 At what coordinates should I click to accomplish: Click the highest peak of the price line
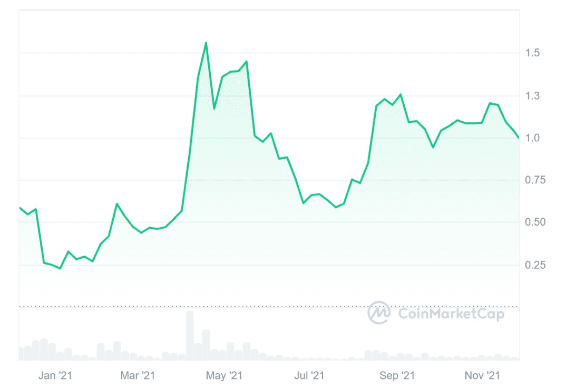pyautogui.click(x=206, y=43)
